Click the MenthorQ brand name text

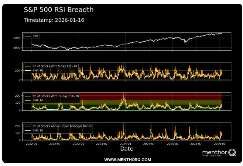click(215, 151)
